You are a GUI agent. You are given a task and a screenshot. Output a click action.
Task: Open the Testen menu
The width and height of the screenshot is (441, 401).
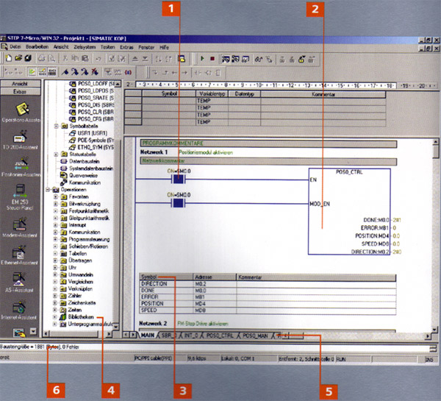[x=108, y=47]
